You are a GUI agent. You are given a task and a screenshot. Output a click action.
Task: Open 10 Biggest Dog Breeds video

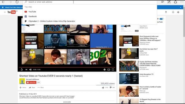click(x=150, y=100)
